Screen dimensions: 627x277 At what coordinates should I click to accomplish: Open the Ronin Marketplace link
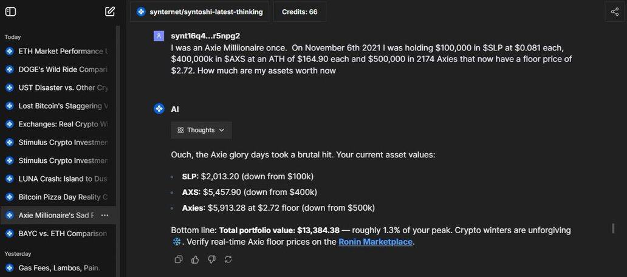375,242
